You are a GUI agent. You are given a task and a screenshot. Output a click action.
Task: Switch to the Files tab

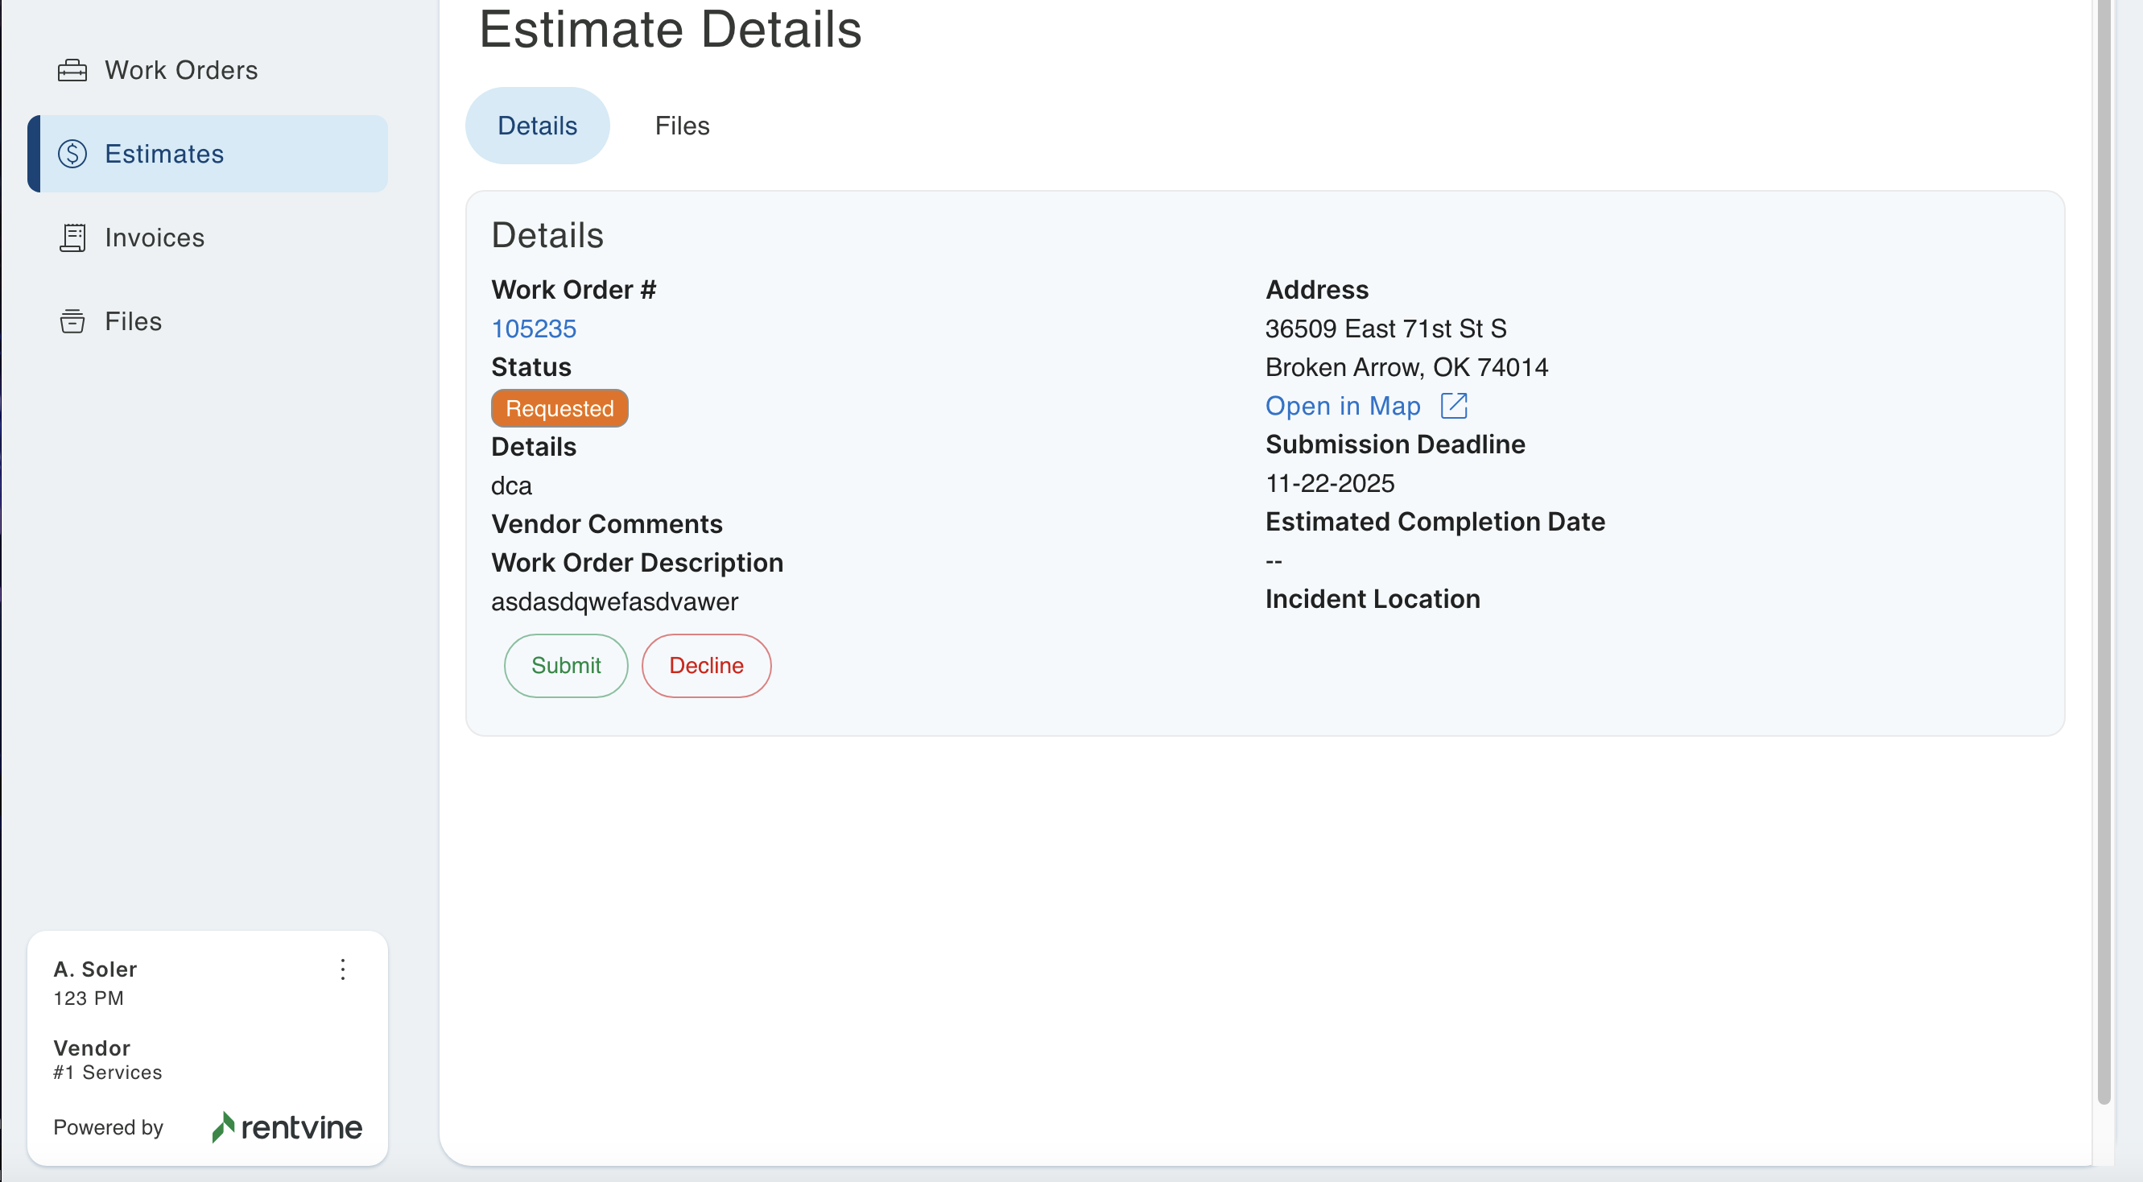tap(681, 126)
